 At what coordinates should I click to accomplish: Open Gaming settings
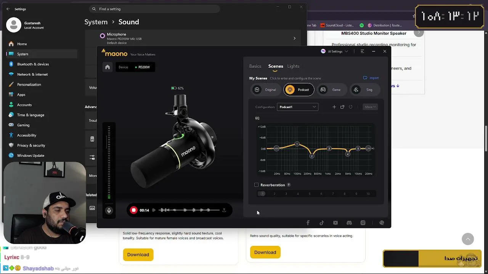tap(42, 125)
